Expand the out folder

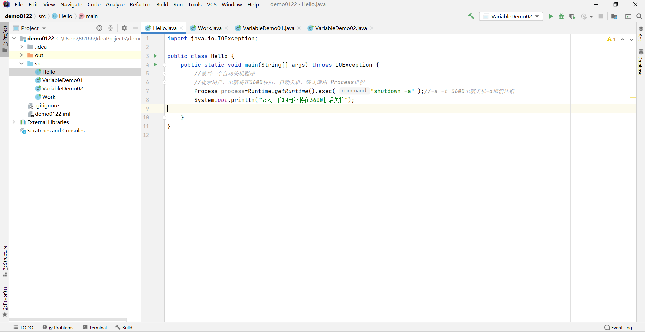(x=21, y=55)
